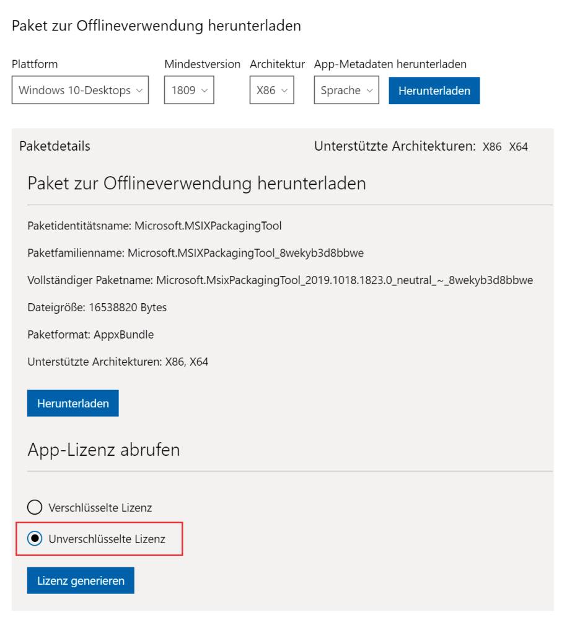
Task: Click Herunterladen next to the Sprache dropdown
Action: (x=434, y=91)
